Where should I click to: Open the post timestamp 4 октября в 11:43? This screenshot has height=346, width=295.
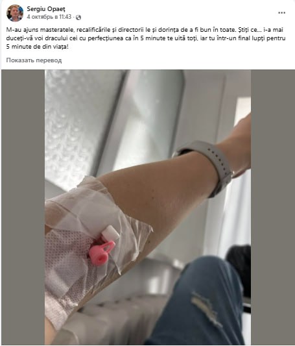[x=49, y=17]
